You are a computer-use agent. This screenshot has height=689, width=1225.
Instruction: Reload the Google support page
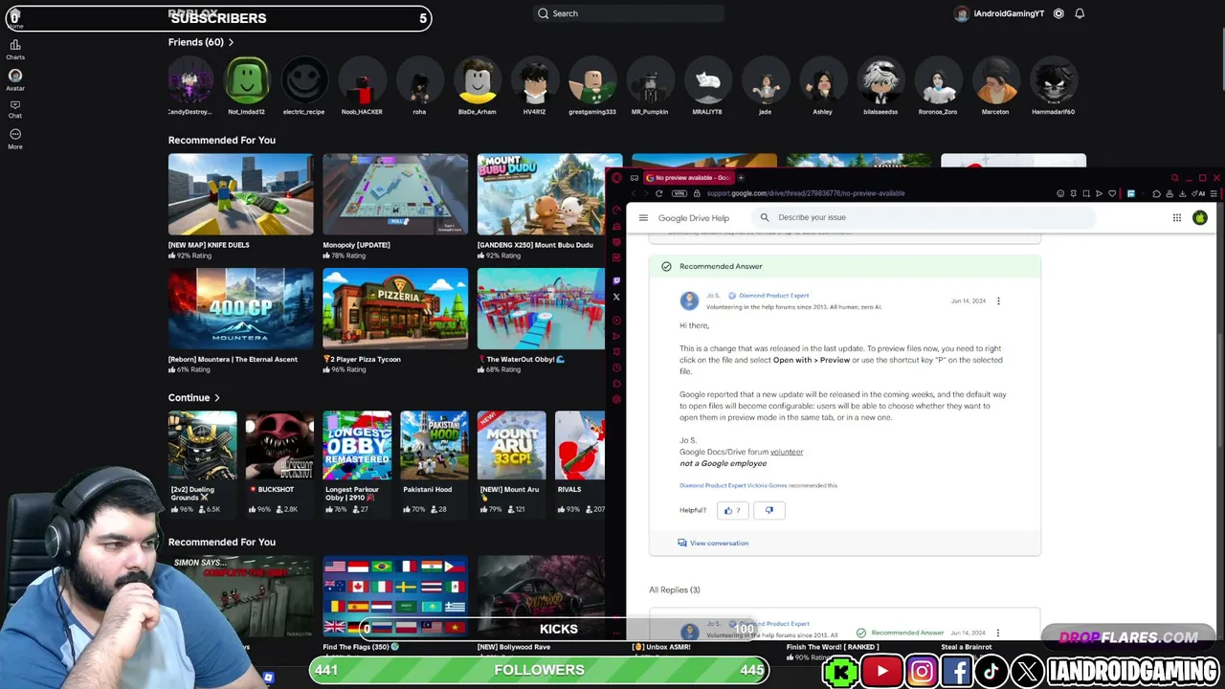(658, 193)
